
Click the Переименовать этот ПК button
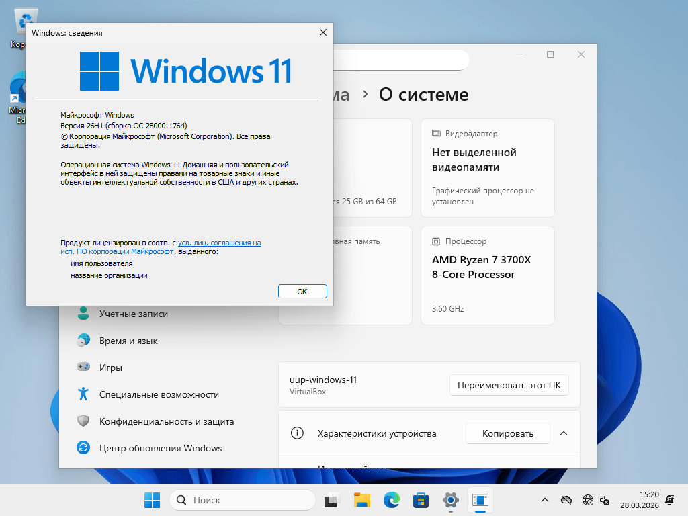tap(509, 385)
